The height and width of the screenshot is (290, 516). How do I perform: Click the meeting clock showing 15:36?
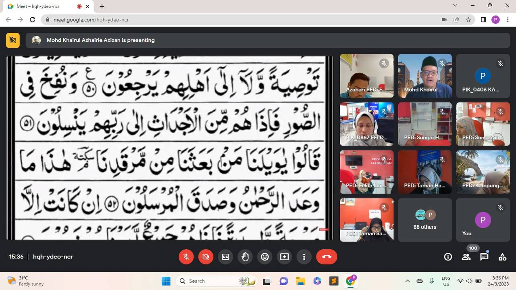point(17,257)
